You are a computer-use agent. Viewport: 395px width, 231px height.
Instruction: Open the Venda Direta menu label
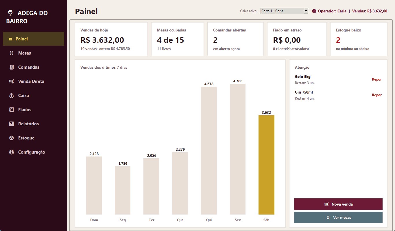pos(31,81)
